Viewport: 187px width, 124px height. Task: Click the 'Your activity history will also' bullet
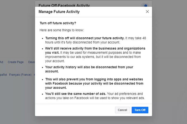click(x=89, y=69)
